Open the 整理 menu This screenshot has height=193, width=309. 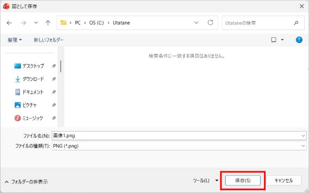15,40
